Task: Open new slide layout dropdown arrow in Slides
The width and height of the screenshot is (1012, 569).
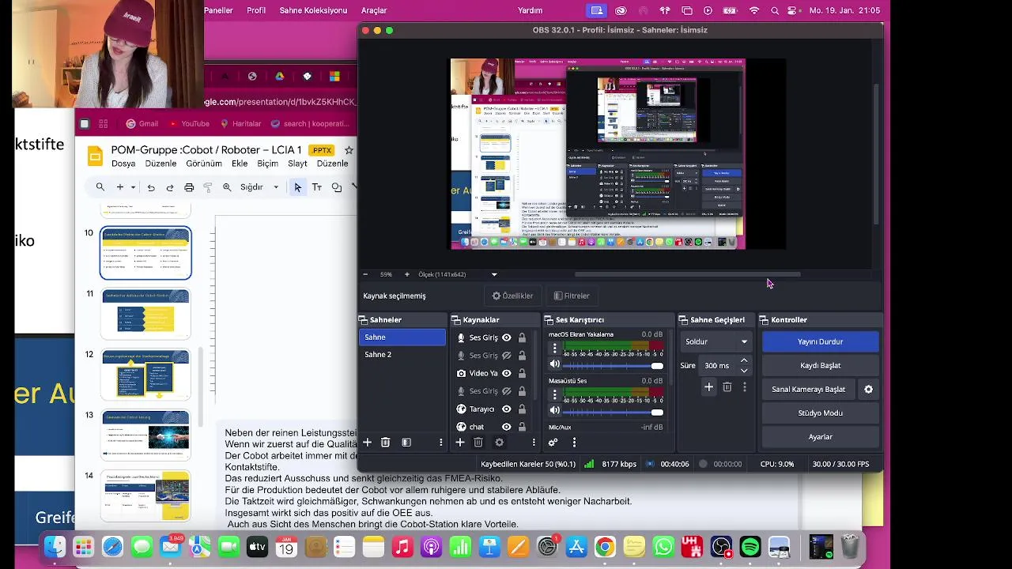Action: [x=133, y=187]
